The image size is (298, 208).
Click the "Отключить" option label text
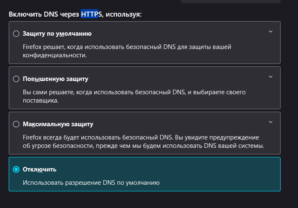click(40, 169)
